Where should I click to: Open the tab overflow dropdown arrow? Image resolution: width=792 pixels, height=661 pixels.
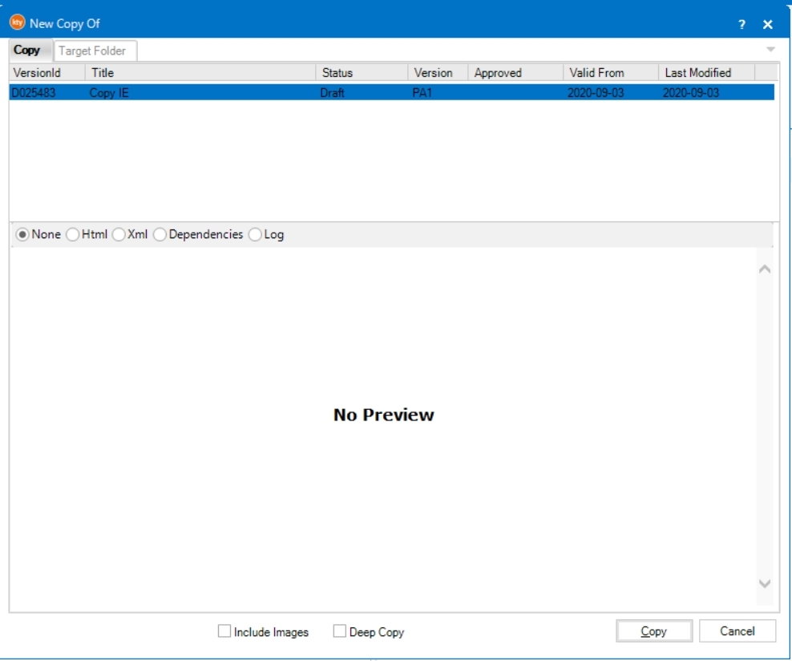click(x=770, y=50)
